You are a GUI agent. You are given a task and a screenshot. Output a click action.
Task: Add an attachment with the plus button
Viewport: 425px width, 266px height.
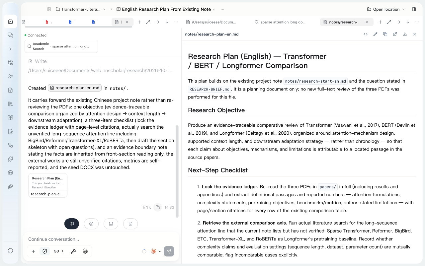[33, 251]
